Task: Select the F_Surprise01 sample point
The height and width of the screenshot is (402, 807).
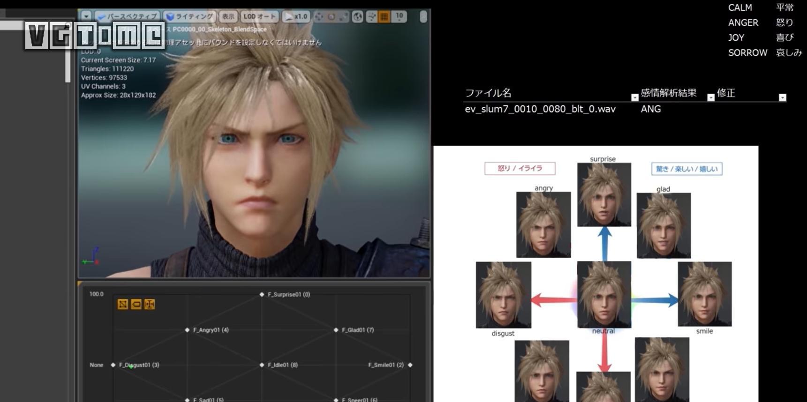Action: (x=262, y=294)
